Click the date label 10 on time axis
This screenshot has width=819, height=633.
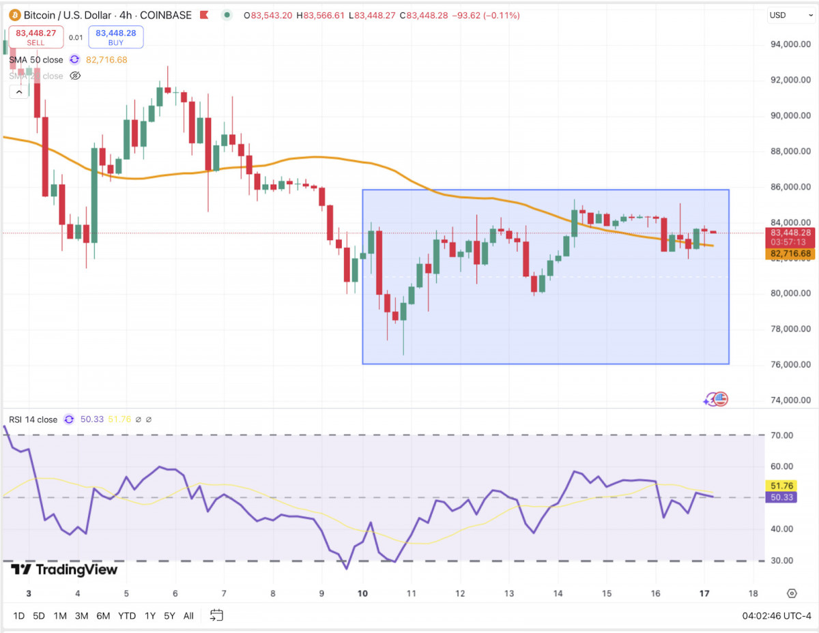(x=362, y=593)
